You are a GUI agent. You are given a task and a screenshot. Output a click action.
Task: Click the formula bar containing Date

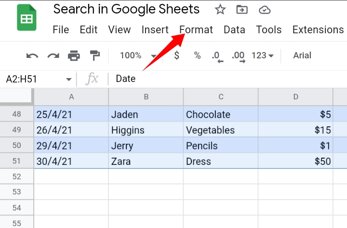[227, 79]
